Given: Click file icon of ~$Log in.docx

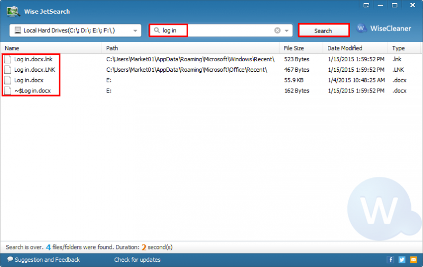Looking at the screenshot, I should [8, 91].
